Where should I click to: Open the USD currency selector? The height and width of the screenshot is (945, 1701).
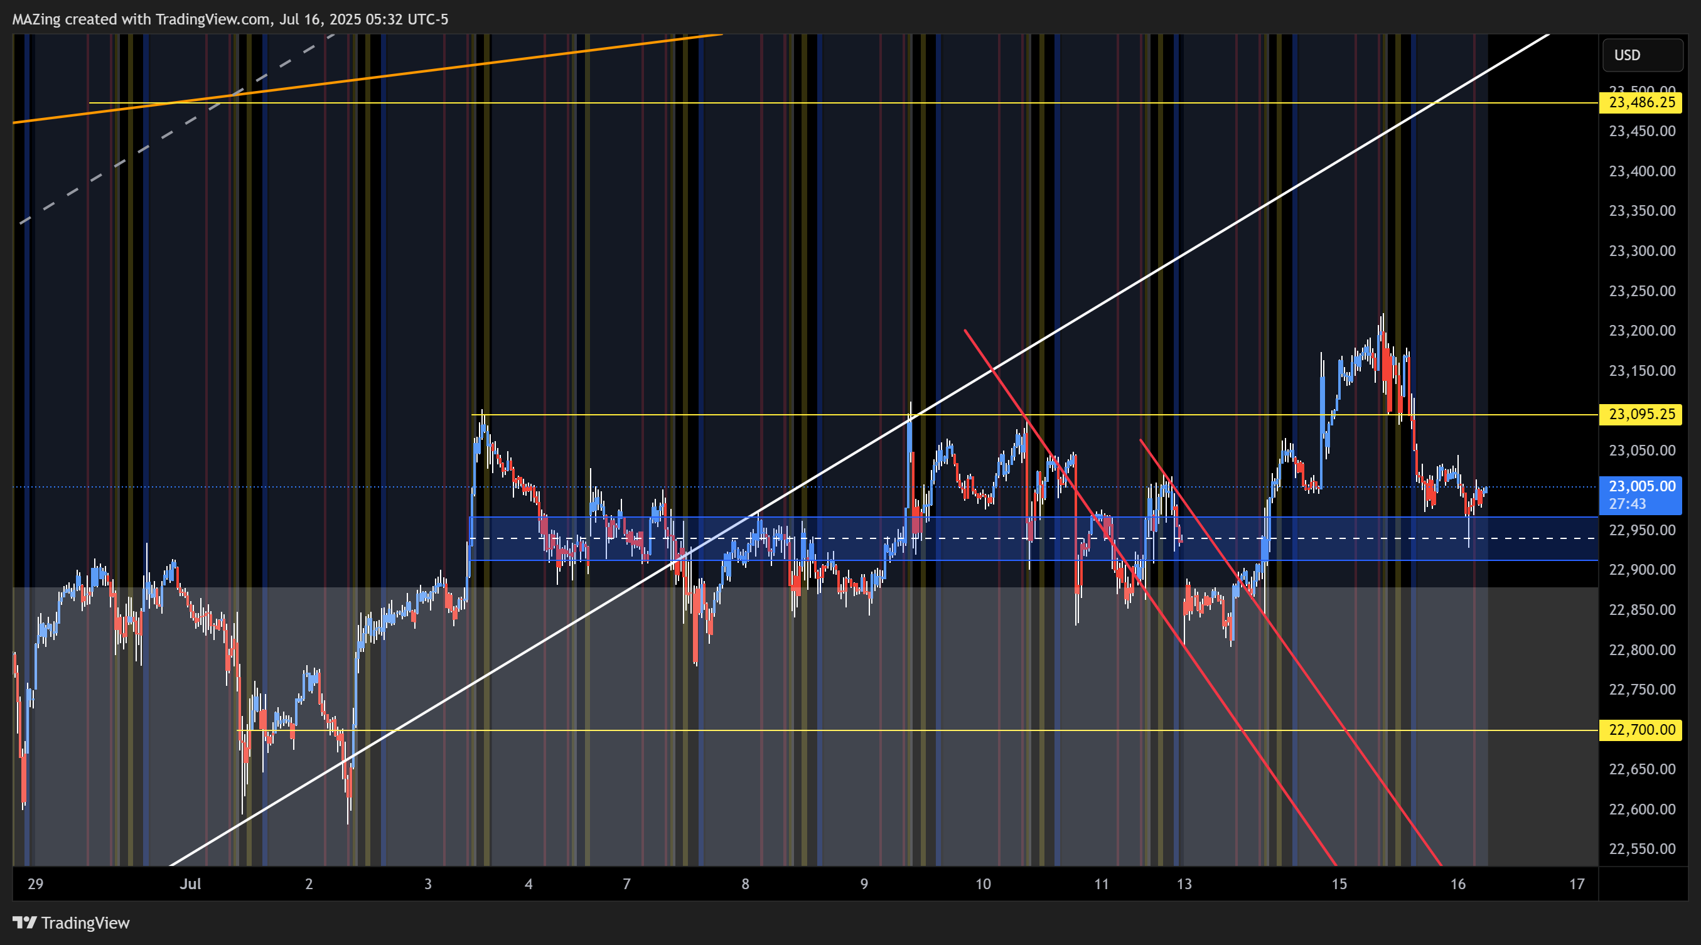1642,55
